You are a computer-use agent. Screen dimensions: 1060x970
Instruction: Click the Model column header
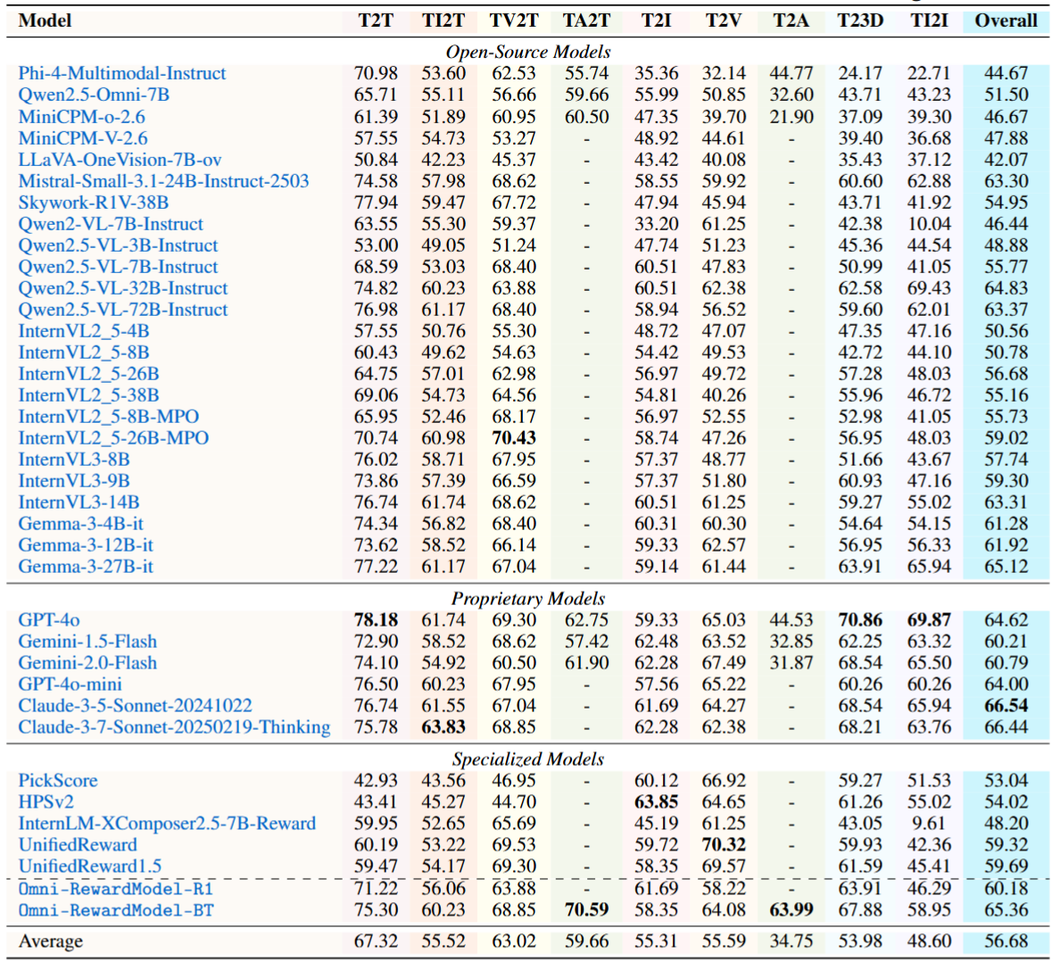point(45,21)
